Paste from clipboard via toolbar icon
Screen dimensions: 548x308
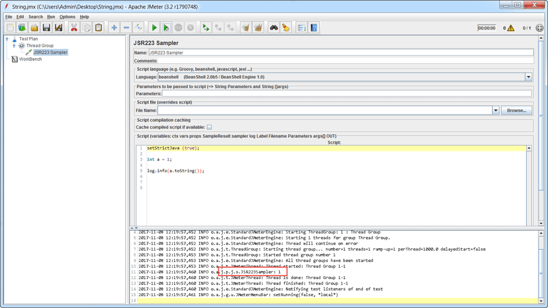(x=98, y=28)
